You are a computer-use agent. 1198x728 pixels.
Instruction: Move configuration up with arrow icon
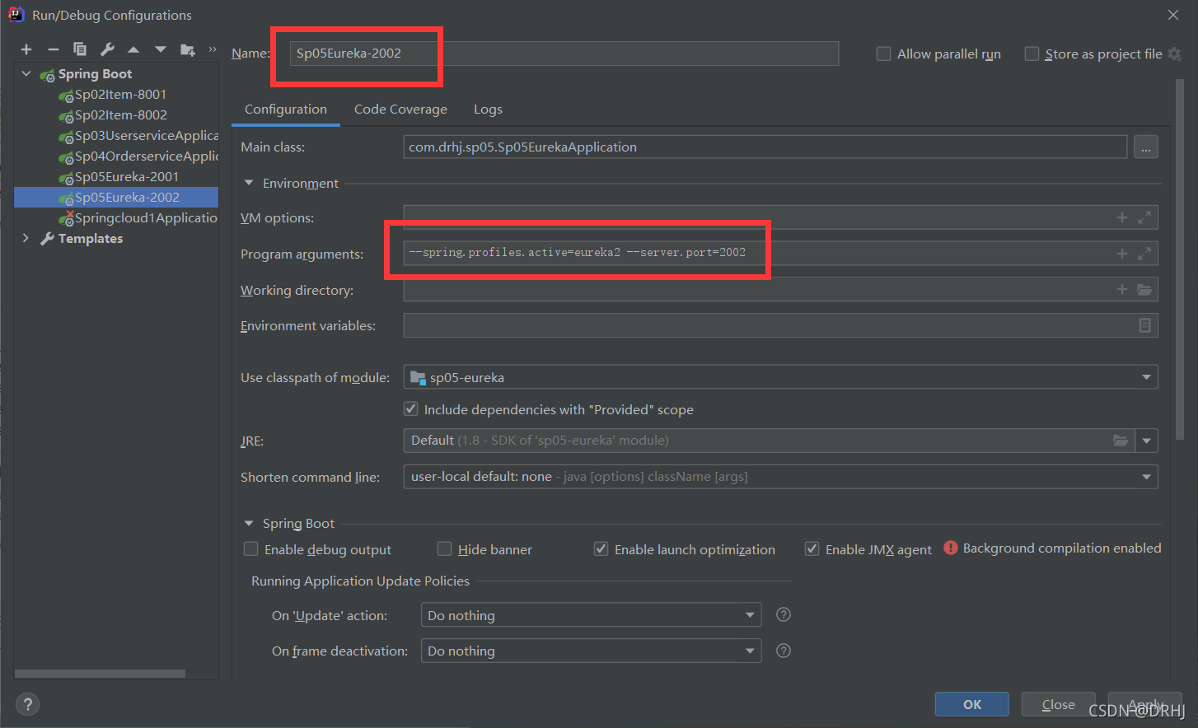(x=133, y=50)
